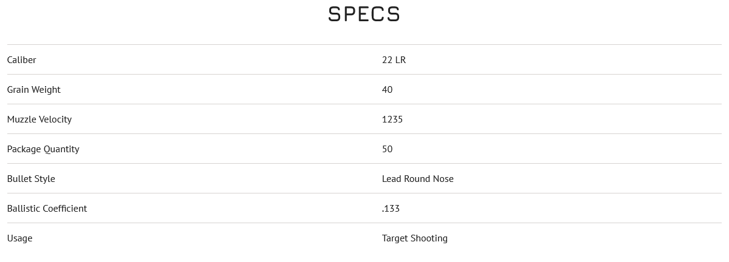Click the word Velocity in specs table
This screenshot has height=262, width=729.
(x=55, y=119)
